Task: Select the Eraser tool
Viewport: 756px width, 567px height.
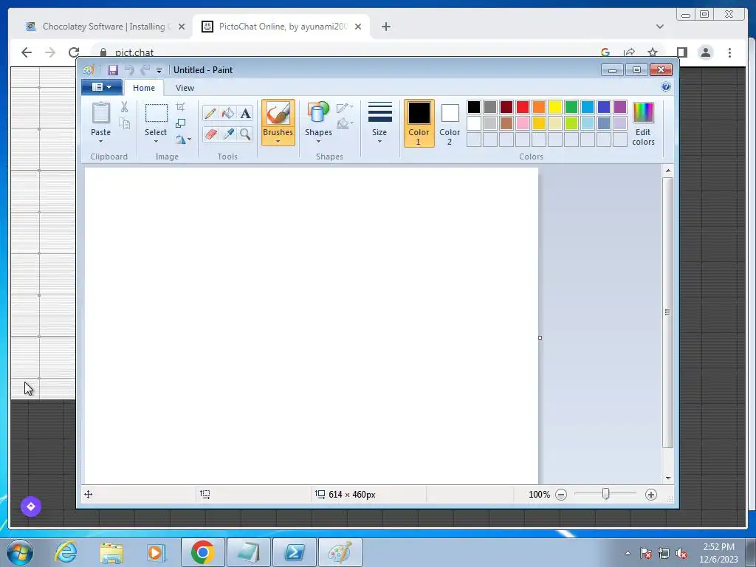Action: click(x=210, y=134)
